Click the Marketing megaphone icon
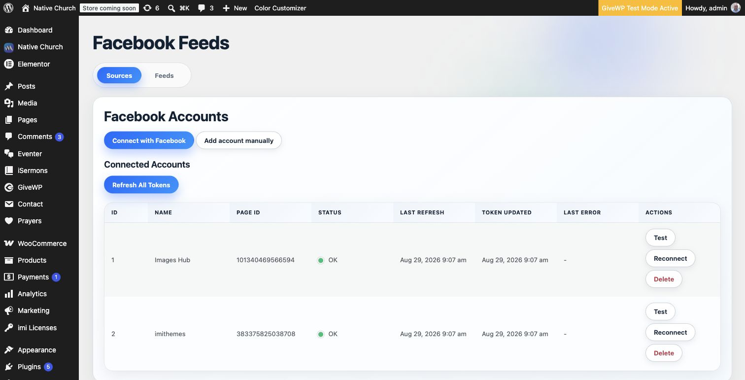Screen dimensions: 745x380 point(9,311)
